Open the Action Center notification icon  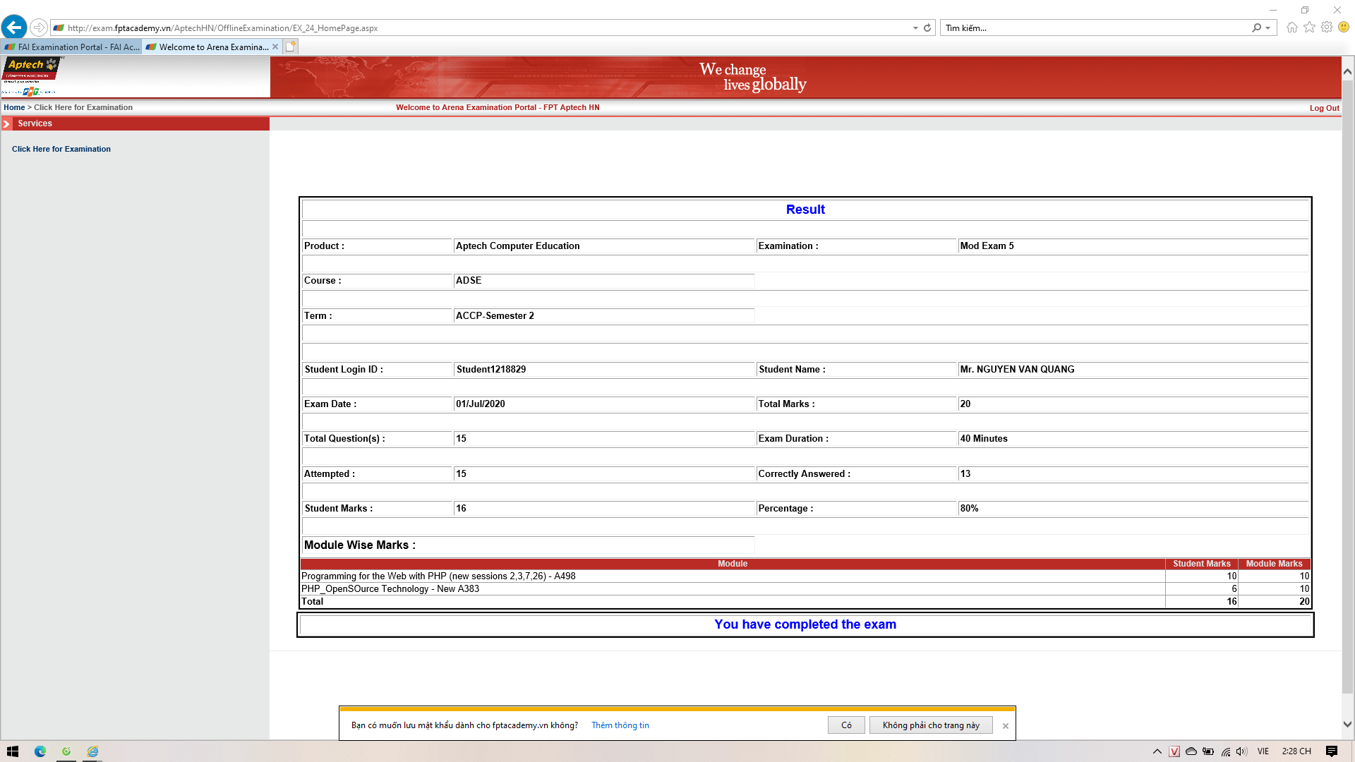tap(1332, 751)
